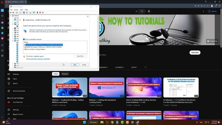Open Report history in YouTube sidebar
Image resolution: width=222 pixels, height=125 pixels.
pos(18,114)
